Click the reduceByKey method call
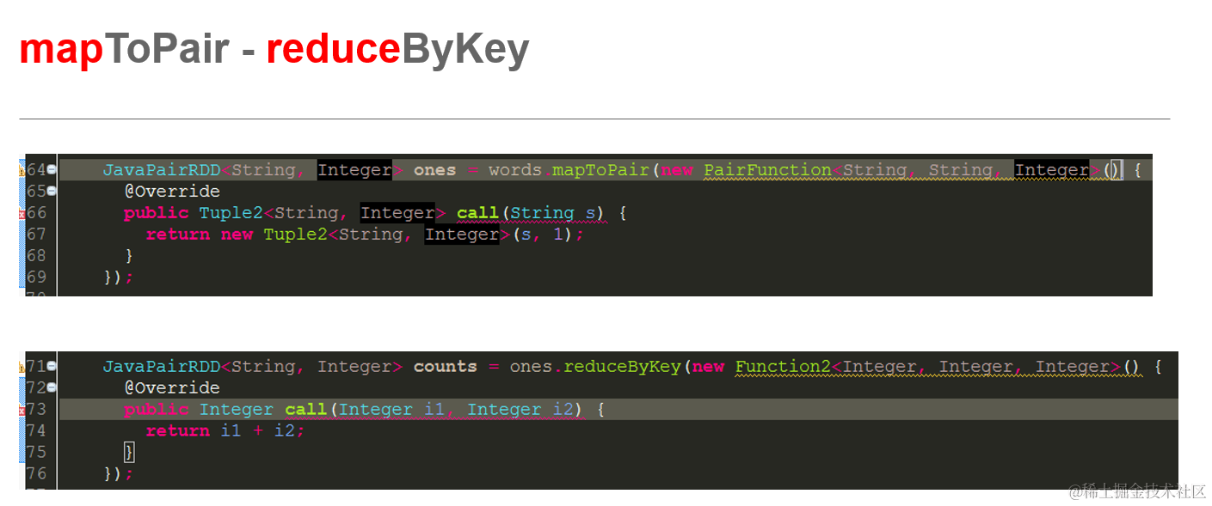The height and width of the screenshot is (506, 1212). (622, 367)
